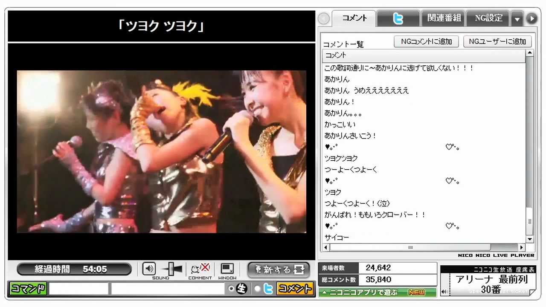Screen dimensions: 546x307
Task: Select the Twitter radio button near the コメント button
Action: [x=258, y=289]
